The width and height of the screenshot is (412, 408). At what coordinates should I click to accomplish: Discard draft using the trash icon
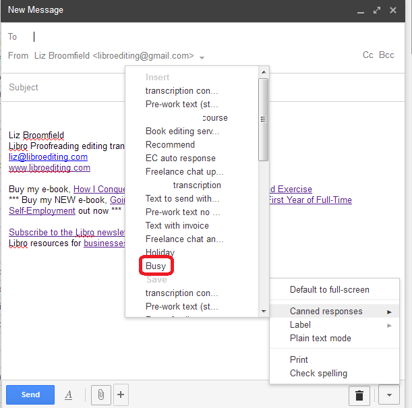tap(359, 395)
